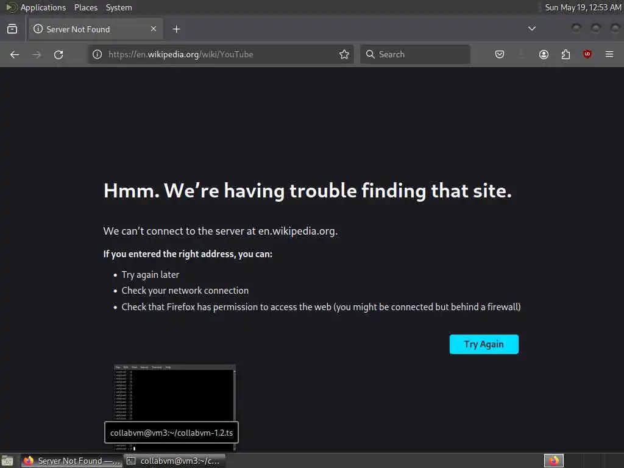The image size is (624, 468).
Task: Open site information icon in address bar
Action: pos(97,54)
